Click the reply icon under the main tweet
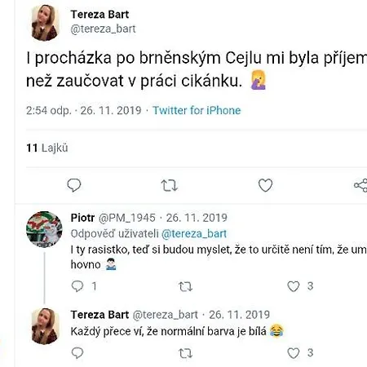367x367 pixels. 74,185
